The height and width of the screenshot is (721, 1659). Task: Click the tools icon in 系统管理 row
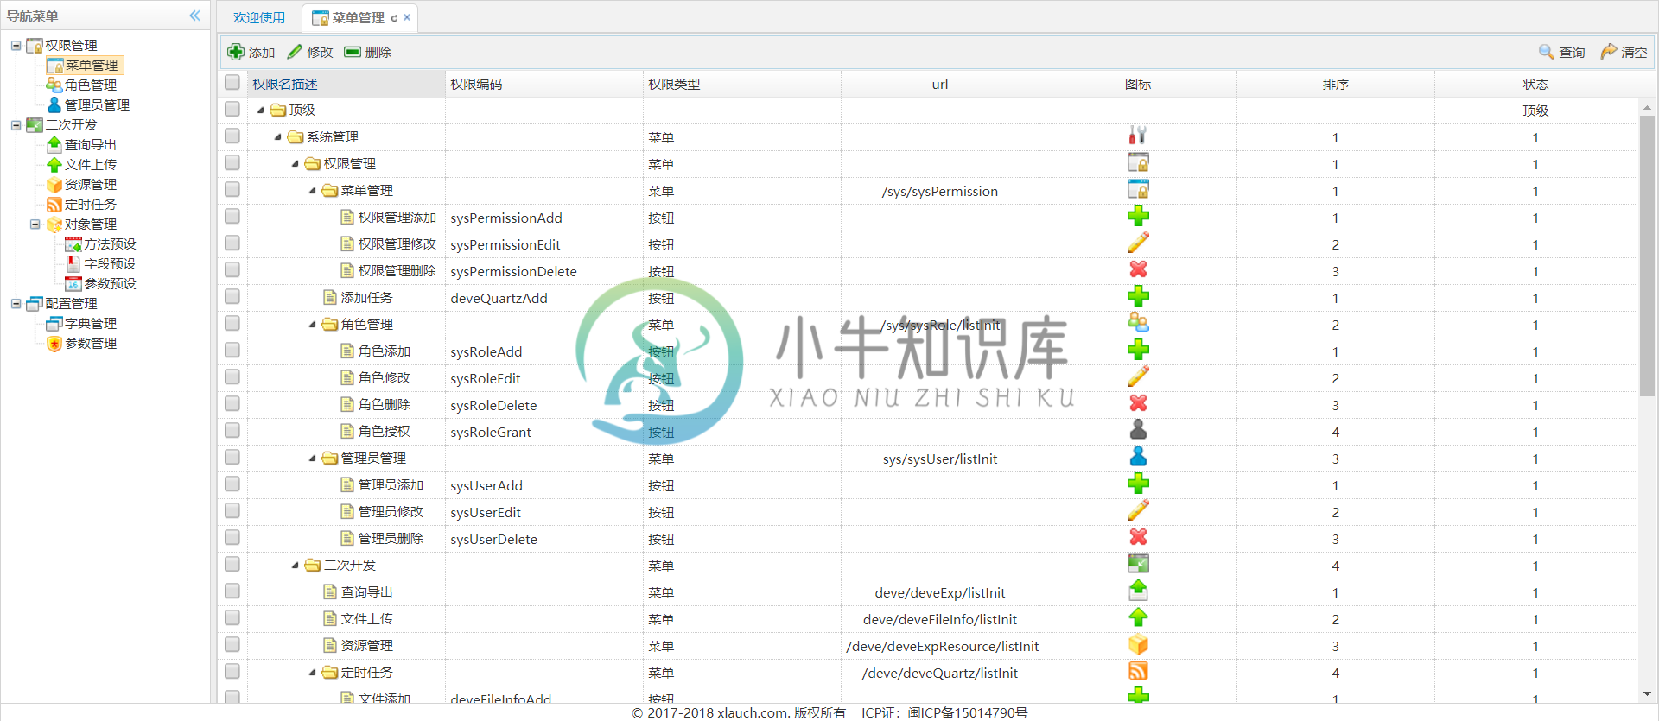tap(1138, 136)
